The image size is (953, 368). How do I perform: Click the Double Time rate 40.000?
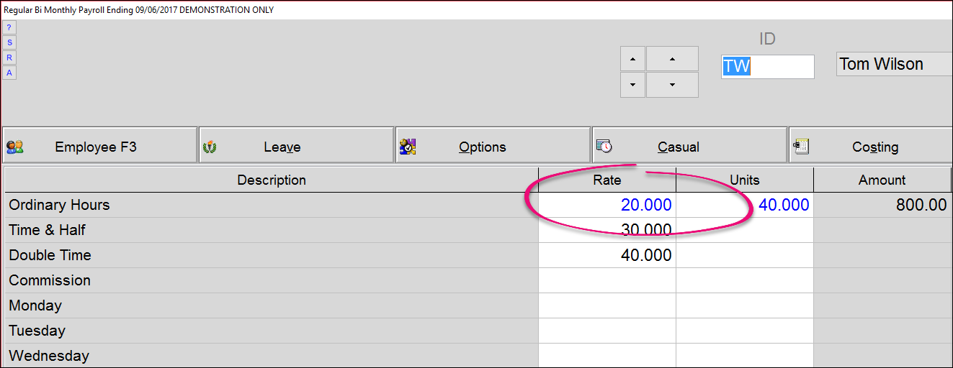(607, 255)
